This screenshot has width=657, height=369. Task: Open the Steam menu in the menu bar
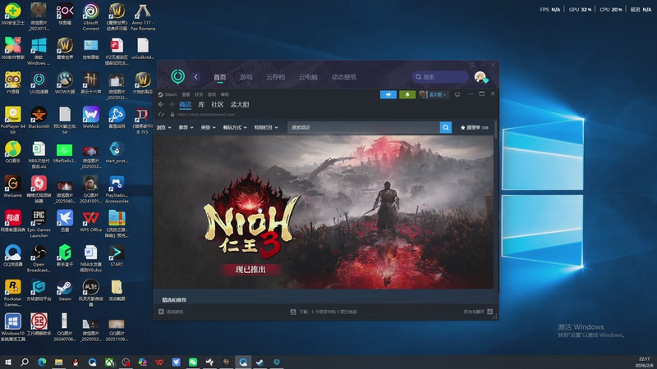[168, 94]
